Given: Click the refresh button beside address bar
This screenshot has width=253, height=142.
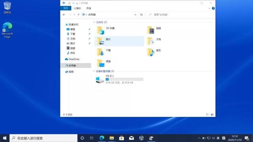Looking at the screenshot, I should (142, 15).
